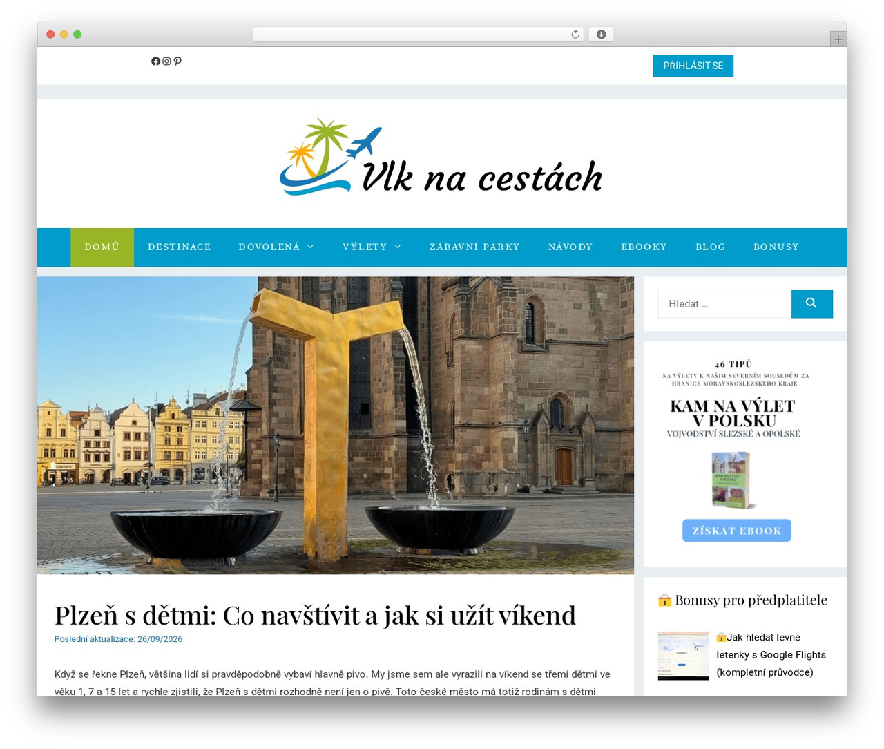This screenshot has width=884, height=749.
Task: Click the Kam na výlet v Polsku banner
Action: point(736,453)
